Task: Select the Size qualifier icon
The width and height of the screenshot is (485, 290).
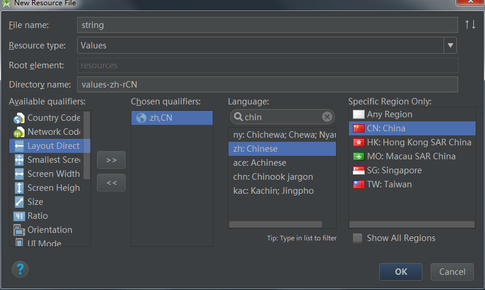Action: coord(19,202)
